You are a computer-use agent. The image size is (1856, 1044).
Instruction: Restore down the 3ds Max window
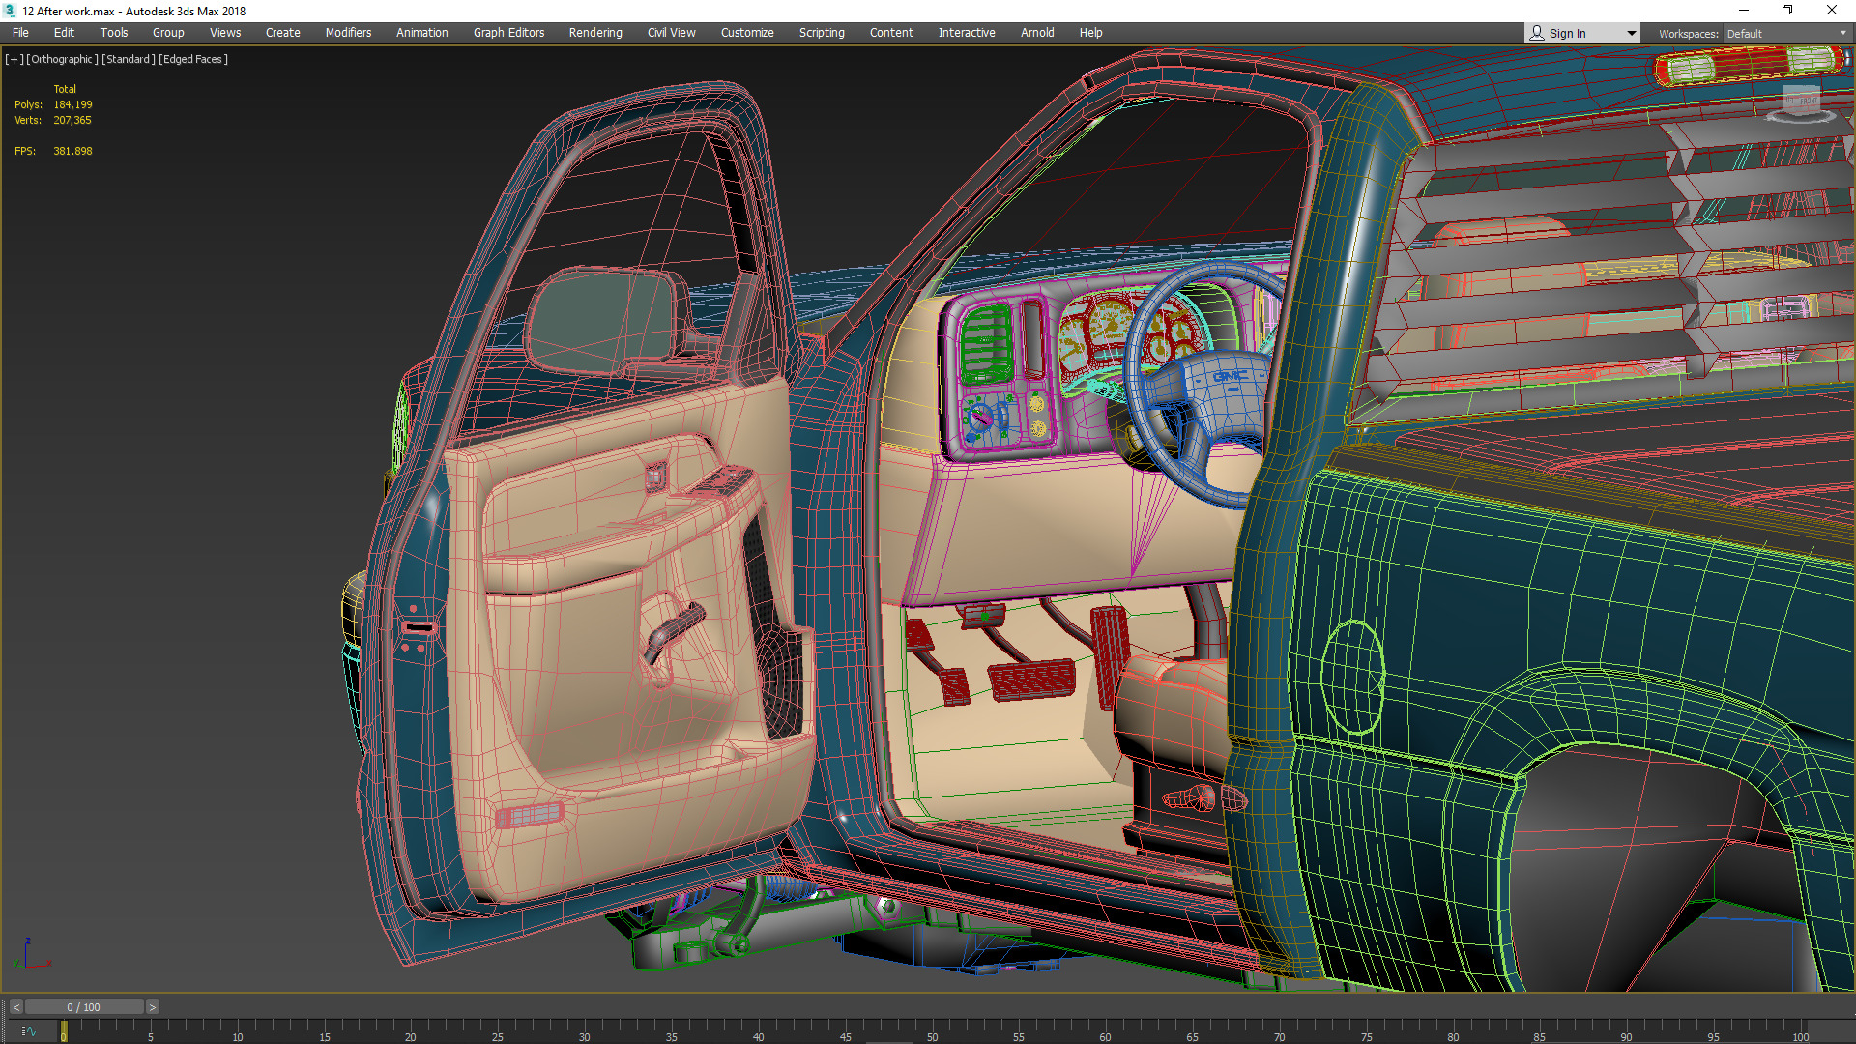1787,11
